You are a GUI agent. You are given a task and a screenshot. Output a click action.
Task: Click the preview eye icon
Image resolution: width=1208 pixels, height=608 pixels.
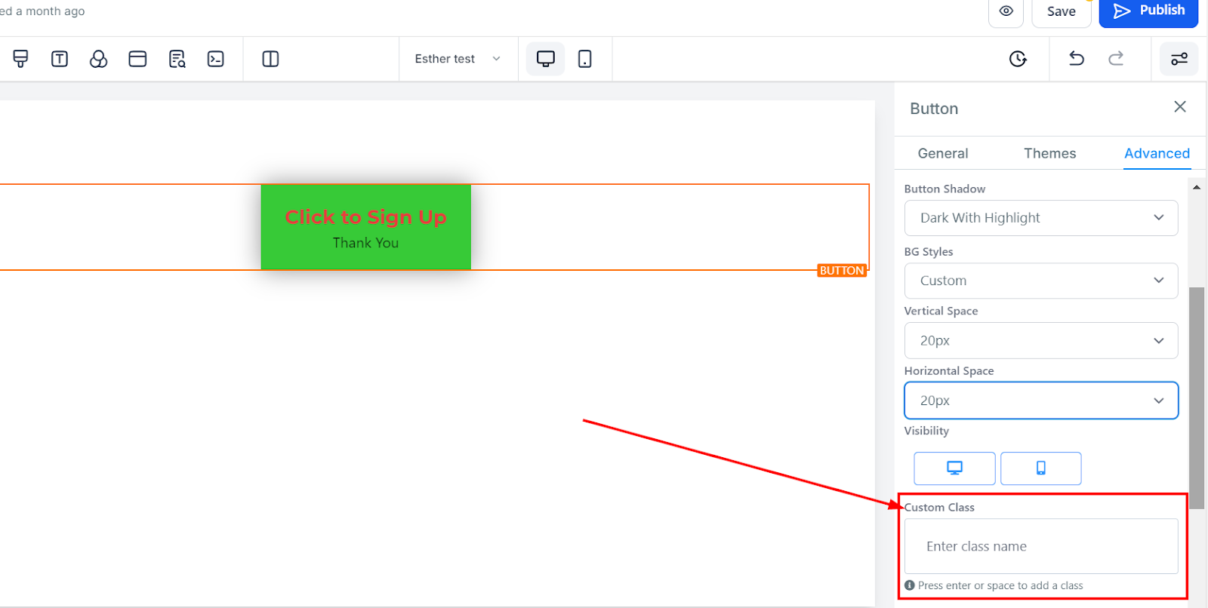[1006, 11]
